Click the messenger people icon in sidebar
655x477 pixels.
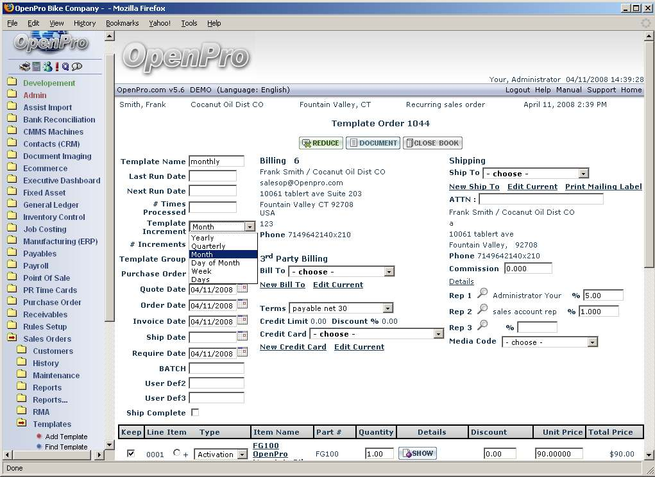(x=47, y=67)
